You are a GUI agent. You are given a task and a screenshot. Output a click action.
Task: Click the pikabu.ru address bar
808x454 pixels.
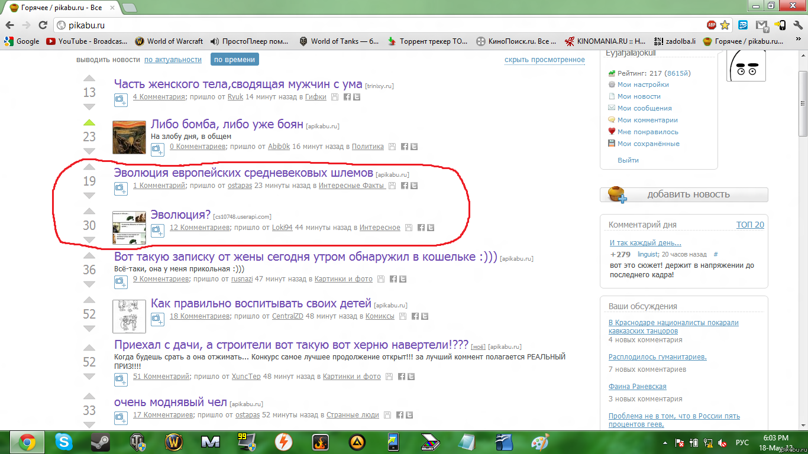(x=379, y=25)
